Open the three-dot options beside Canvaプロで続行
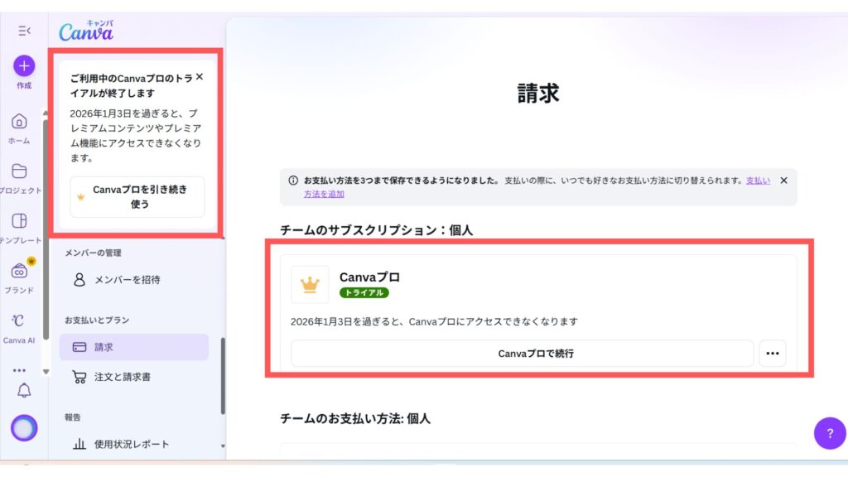Viewport: 848px width, 477px height. tap(772, 354)
